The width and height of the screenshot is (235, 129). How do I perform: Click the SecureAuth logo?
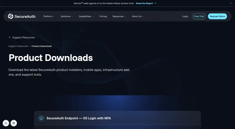coord(21,16)
